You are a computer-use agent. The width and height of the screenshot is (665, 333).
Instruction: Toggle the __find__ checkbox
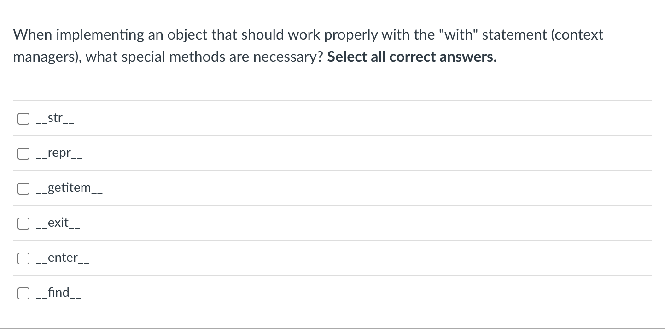pos(23,293)
